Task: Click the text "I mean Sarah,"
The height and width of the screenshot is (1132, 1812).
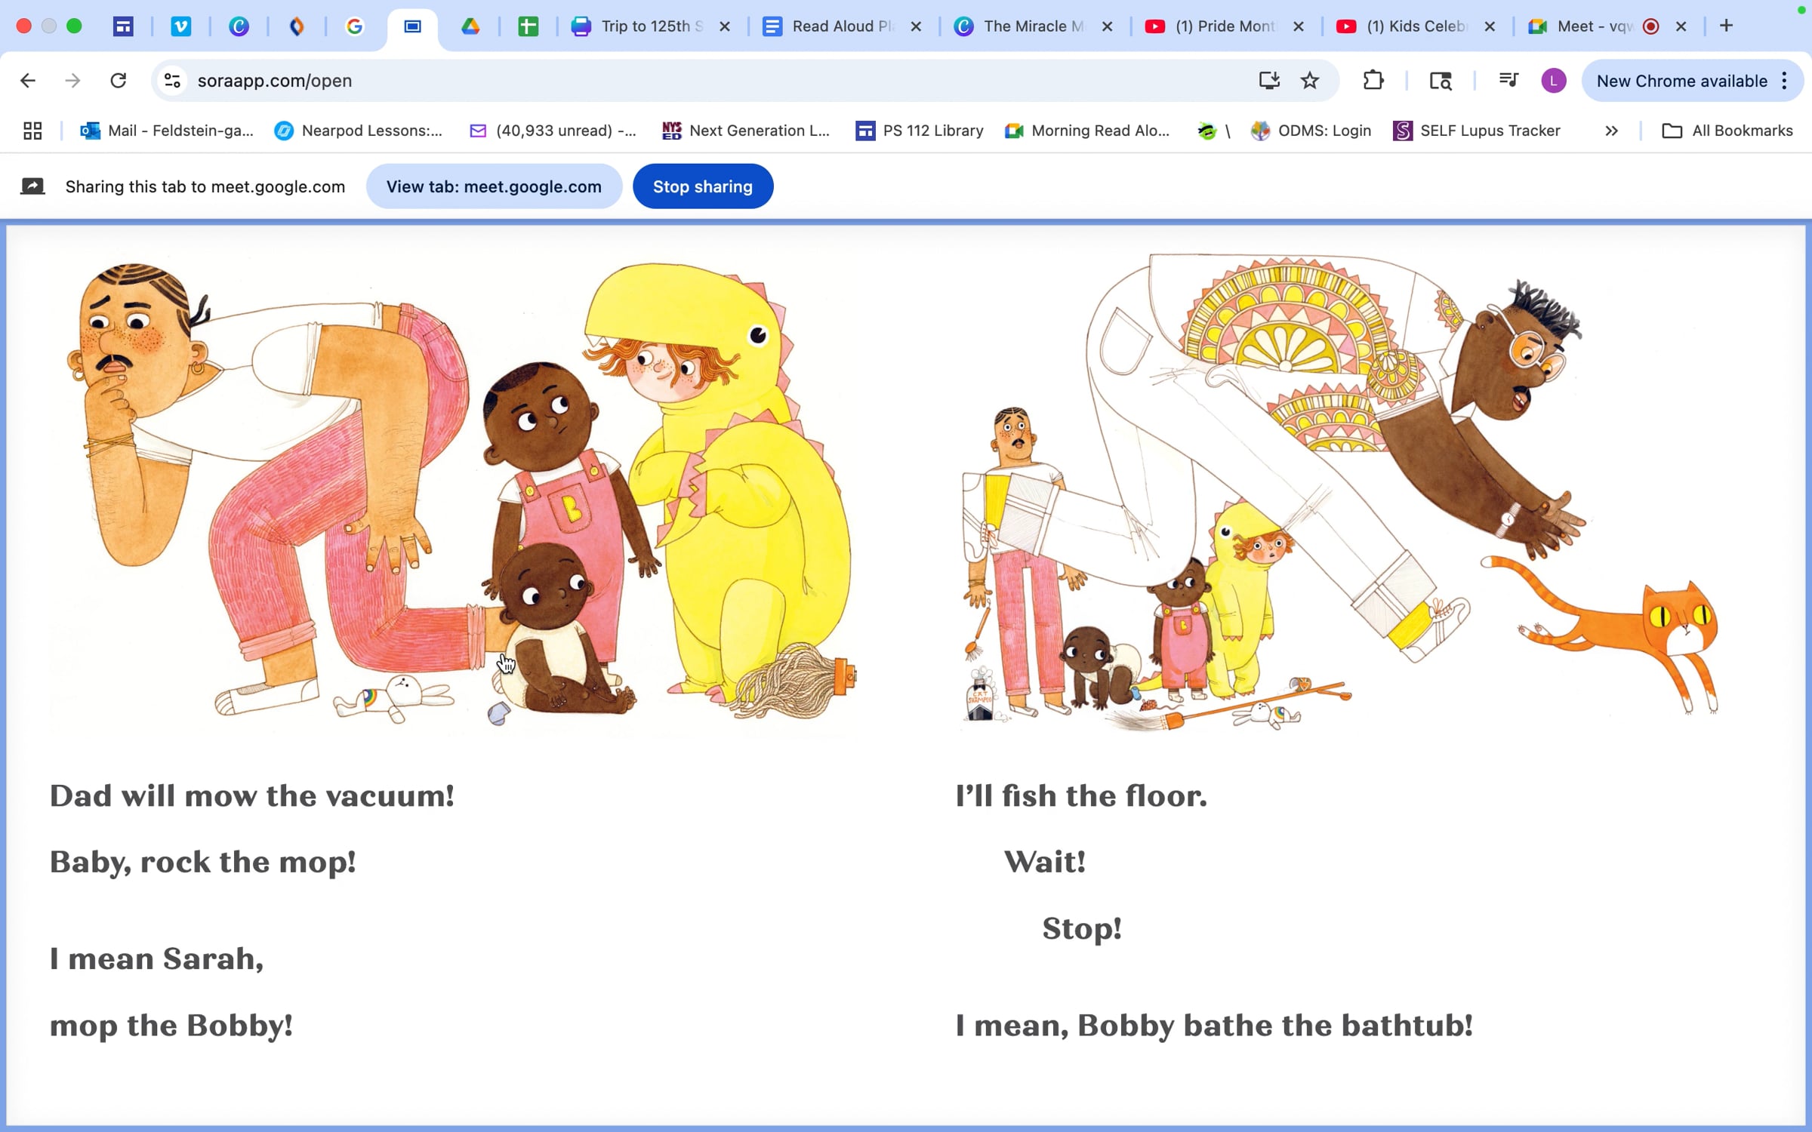Action: tap(157, 959)
